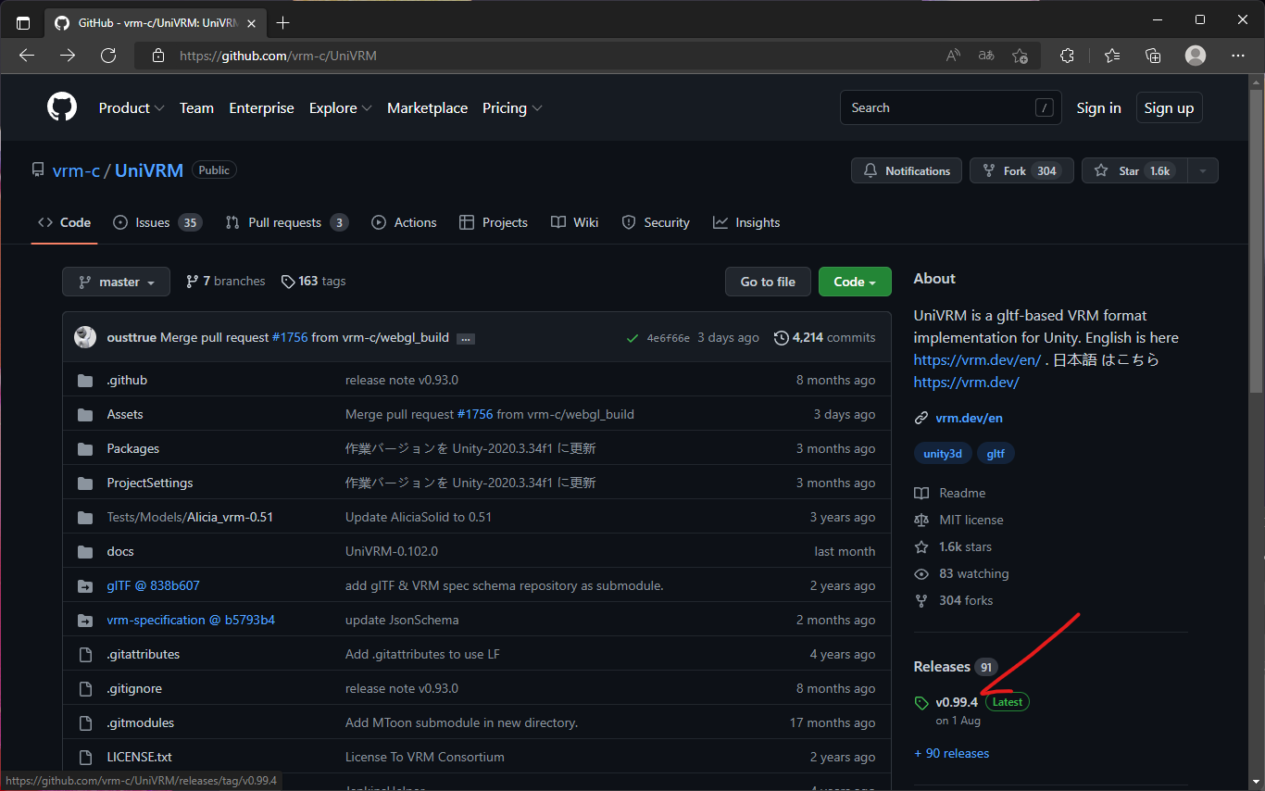
Task: Click the .github folder icon
Action: (85, 380)
